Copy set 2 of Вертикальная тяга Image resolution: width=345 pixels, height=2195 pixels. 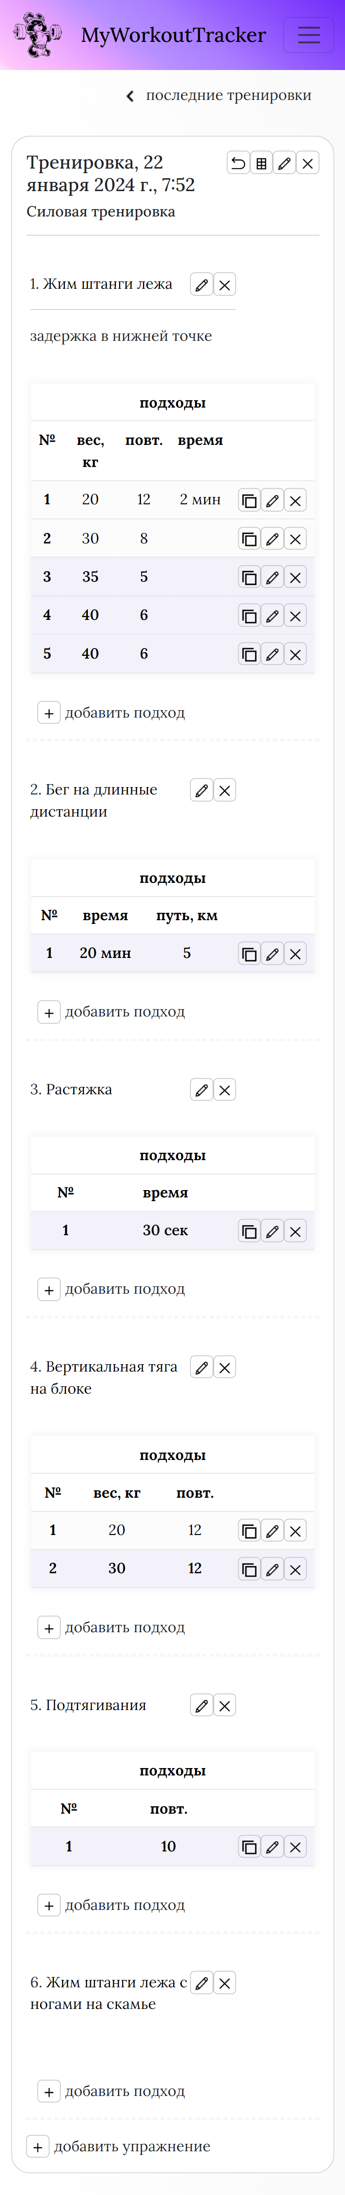click(x=250, y=1570)
